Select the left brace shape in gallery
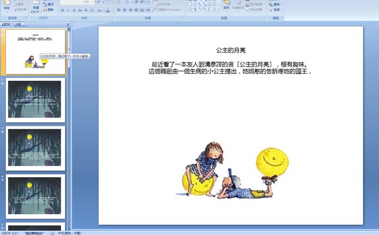The image size is (379, 235). click(x=209, y=9)
